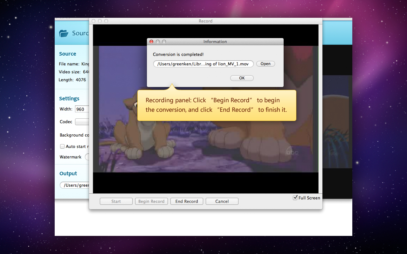Click the Start button in Record window

(116, 201)
